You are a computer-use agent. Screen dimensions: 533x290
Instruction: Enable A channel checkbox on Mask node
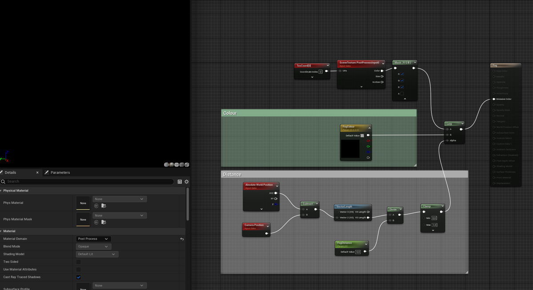(x=402, y=94)
